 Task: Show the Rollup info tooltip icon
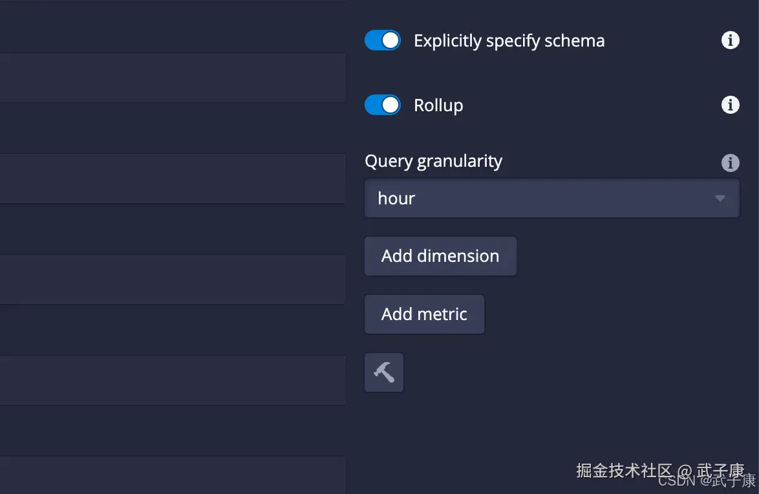730,105
